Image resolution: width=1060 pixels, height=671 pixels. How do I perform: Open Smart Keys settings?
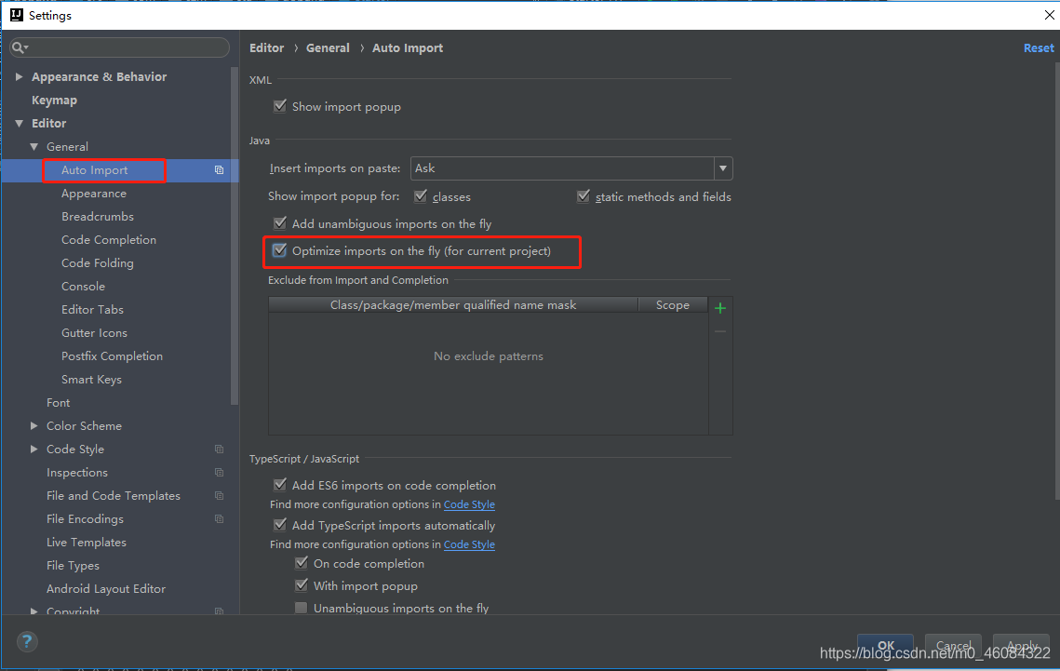91,379
